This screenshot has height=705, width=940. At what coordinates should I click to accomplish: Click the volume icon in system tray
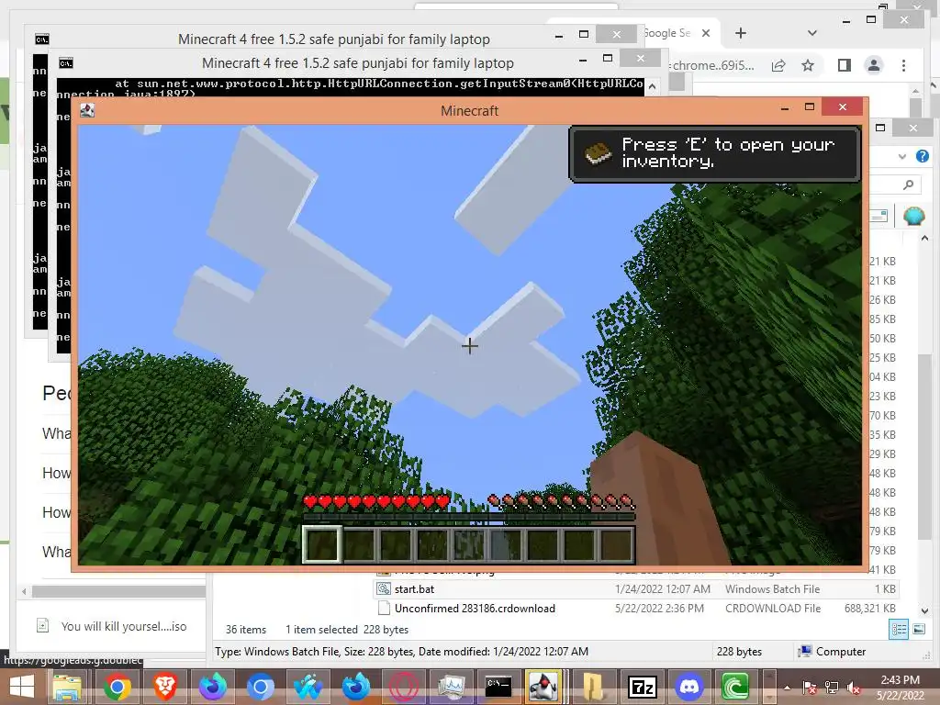(x=854, y=688)
